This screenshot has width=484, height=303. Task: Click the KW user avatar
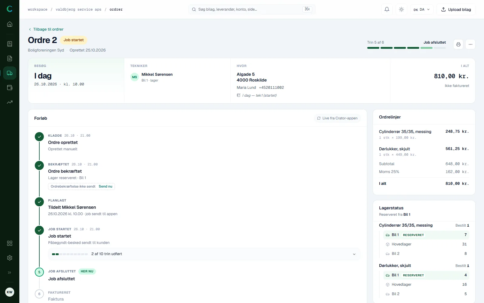coord(10,292)
